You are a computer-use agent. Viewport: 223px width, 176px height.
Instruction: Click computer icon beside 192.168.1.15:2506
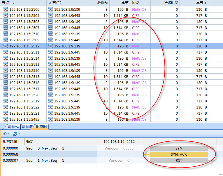(6, 9)
